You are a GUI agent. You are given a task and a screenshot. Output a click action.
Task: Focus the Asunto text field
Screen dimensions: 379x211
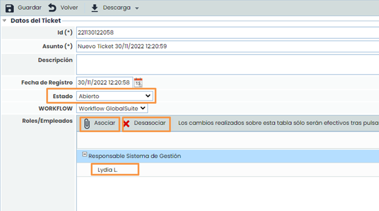point(225,46)
